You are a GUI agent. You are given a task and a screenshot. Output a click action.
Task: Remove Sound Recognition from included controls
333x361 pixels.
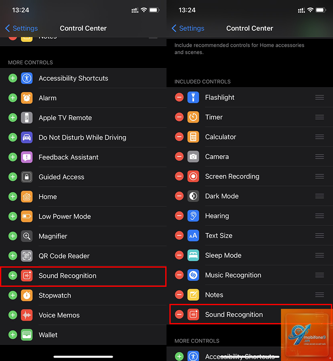pyautogui.click(x=179, y=314)
